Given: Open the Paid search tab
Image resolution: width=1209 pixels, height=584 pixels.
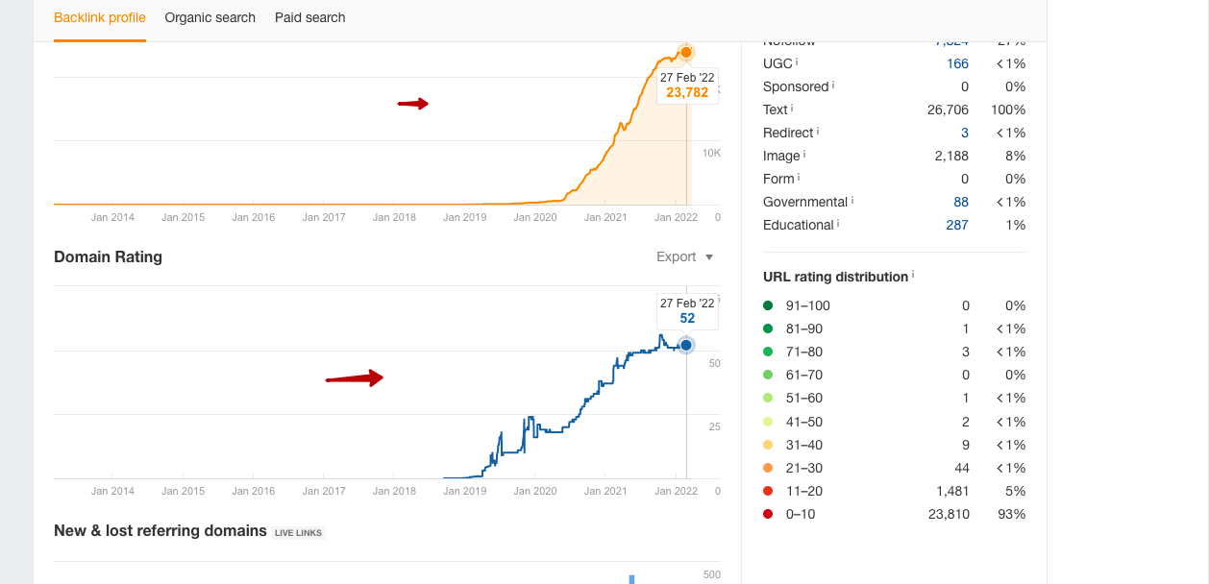Looking at the screenshot, I should [309, 17].
